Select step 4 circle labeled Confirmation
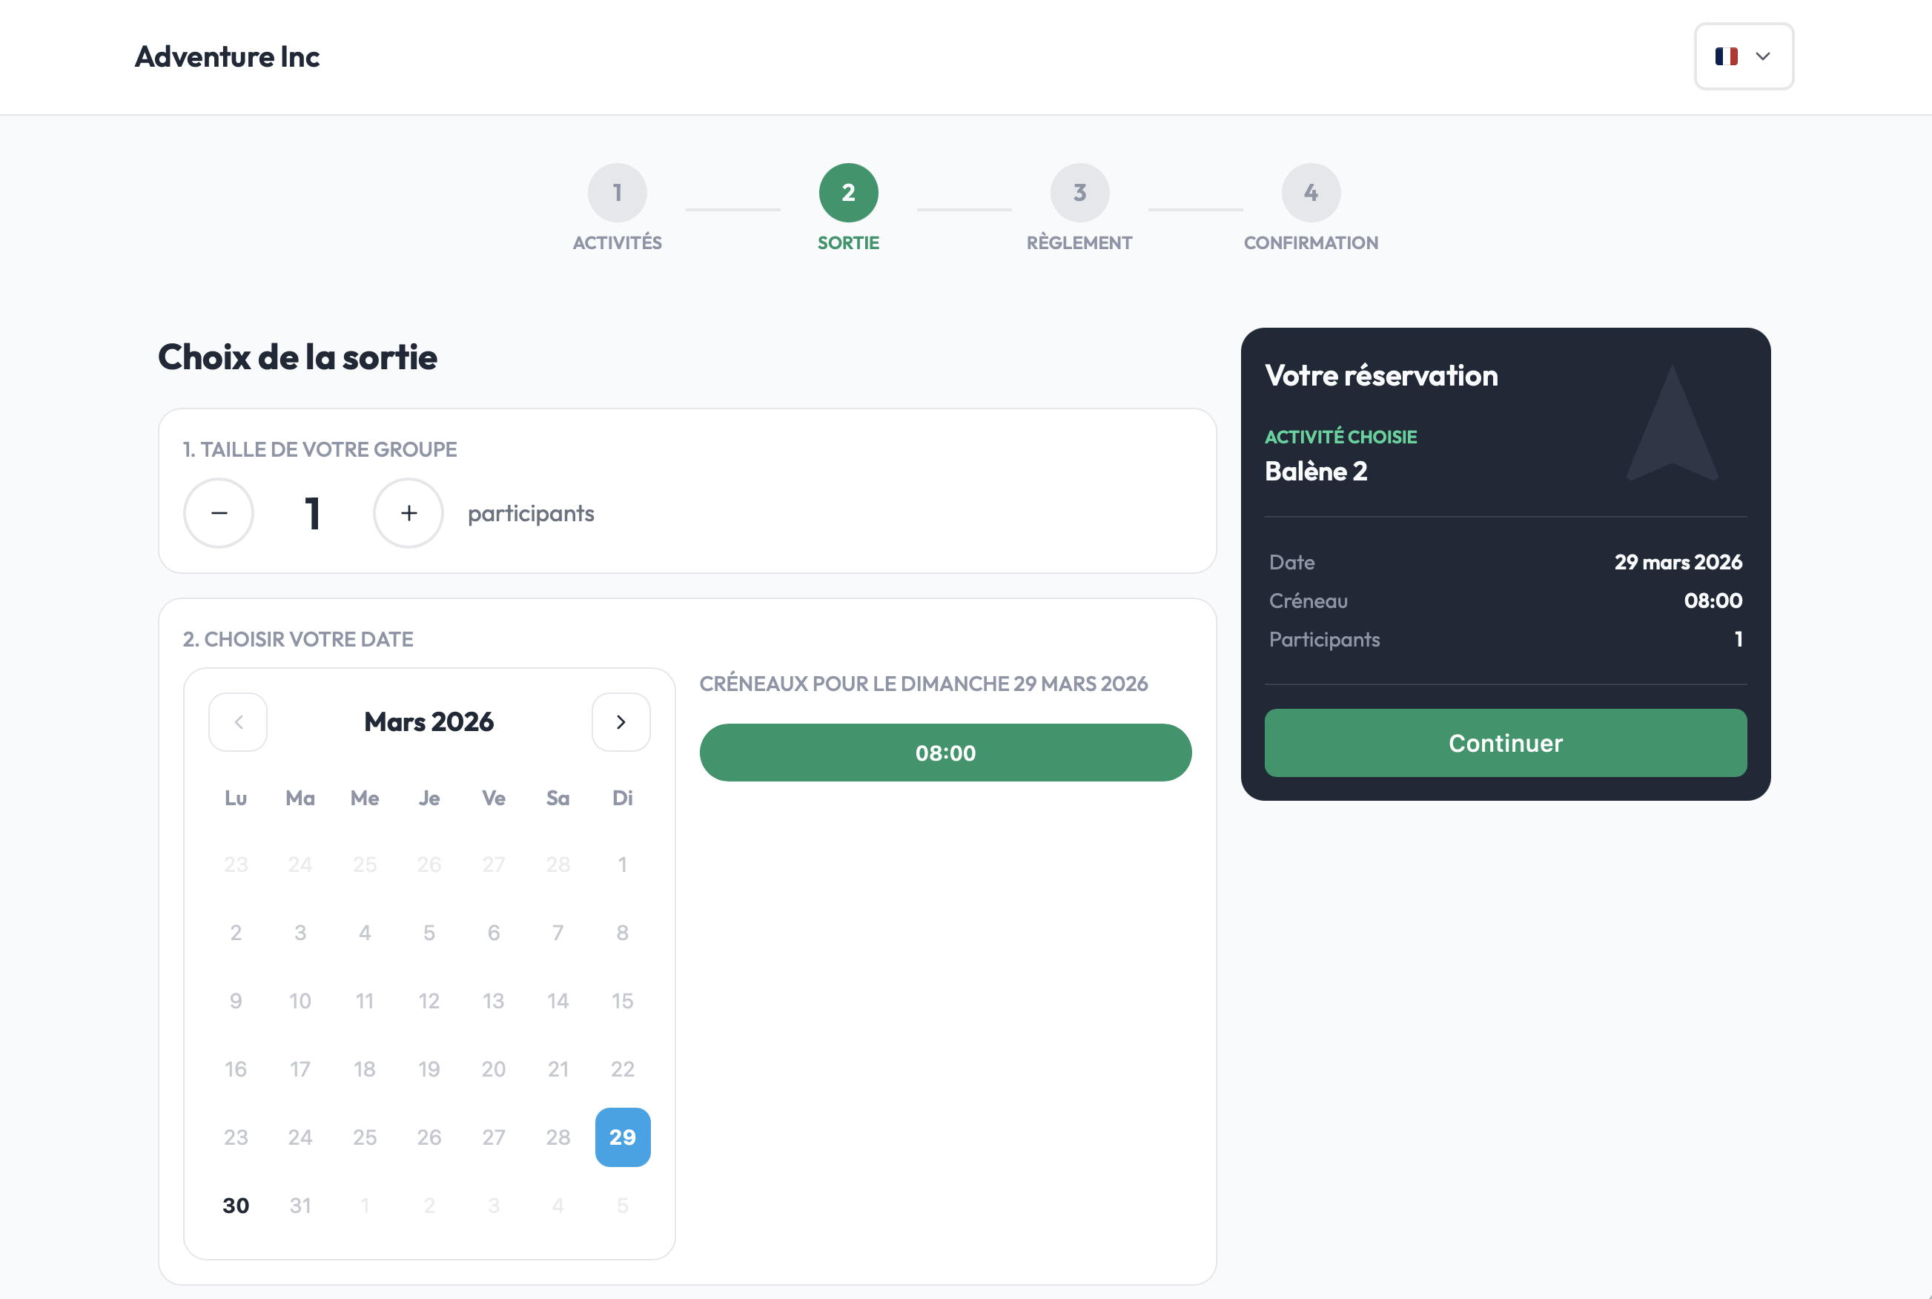This screenshot has height=1299, width=1932. point(1310,191)
